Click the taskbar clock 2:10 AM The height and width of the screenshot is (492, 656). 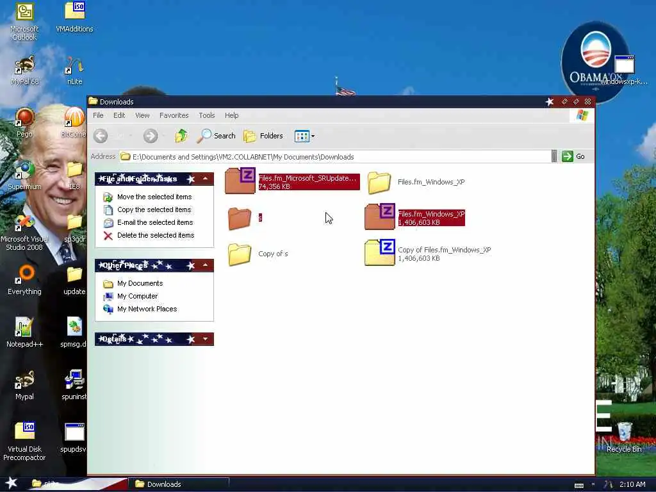pyautogui.click(x=632, y=484)
